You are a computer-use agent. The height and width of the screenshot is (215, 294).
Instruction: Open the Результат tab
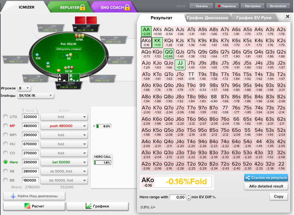click(162, 18)
